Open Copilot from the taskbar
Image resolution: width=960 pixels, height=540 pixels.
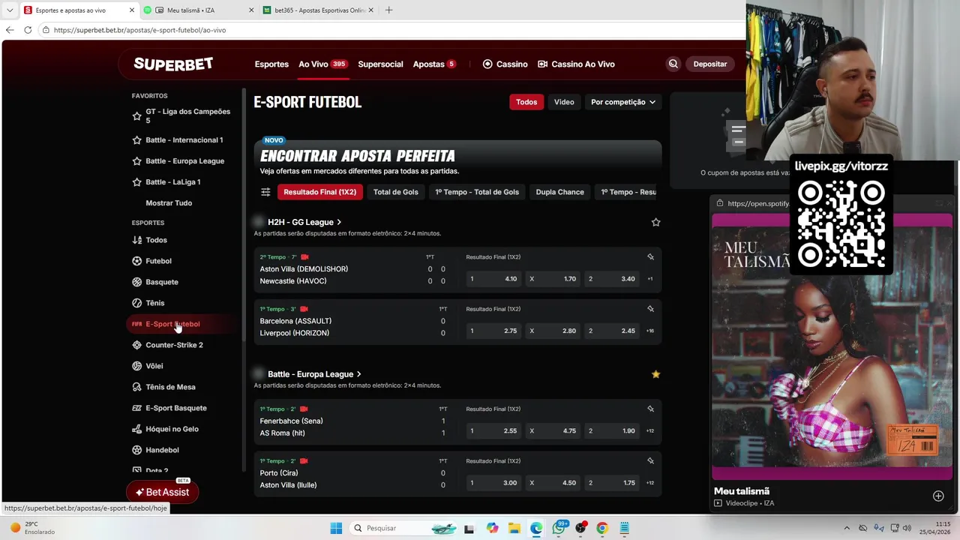492,528
